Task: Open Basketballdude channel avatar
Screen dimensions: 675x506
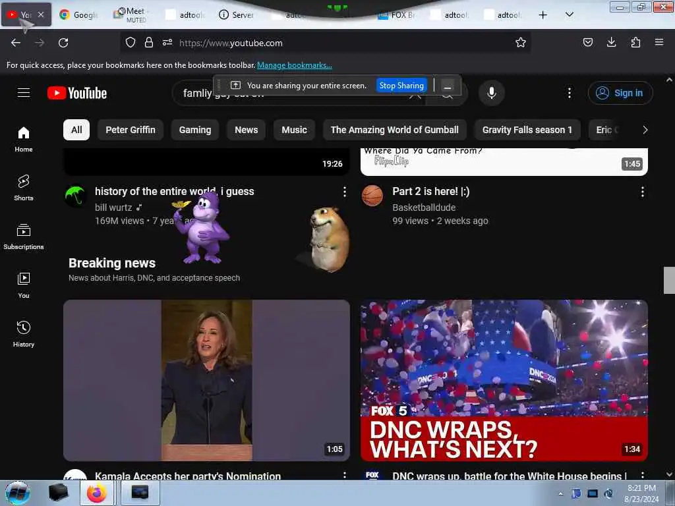Action: pyautogui.click(x=372, y=196)
